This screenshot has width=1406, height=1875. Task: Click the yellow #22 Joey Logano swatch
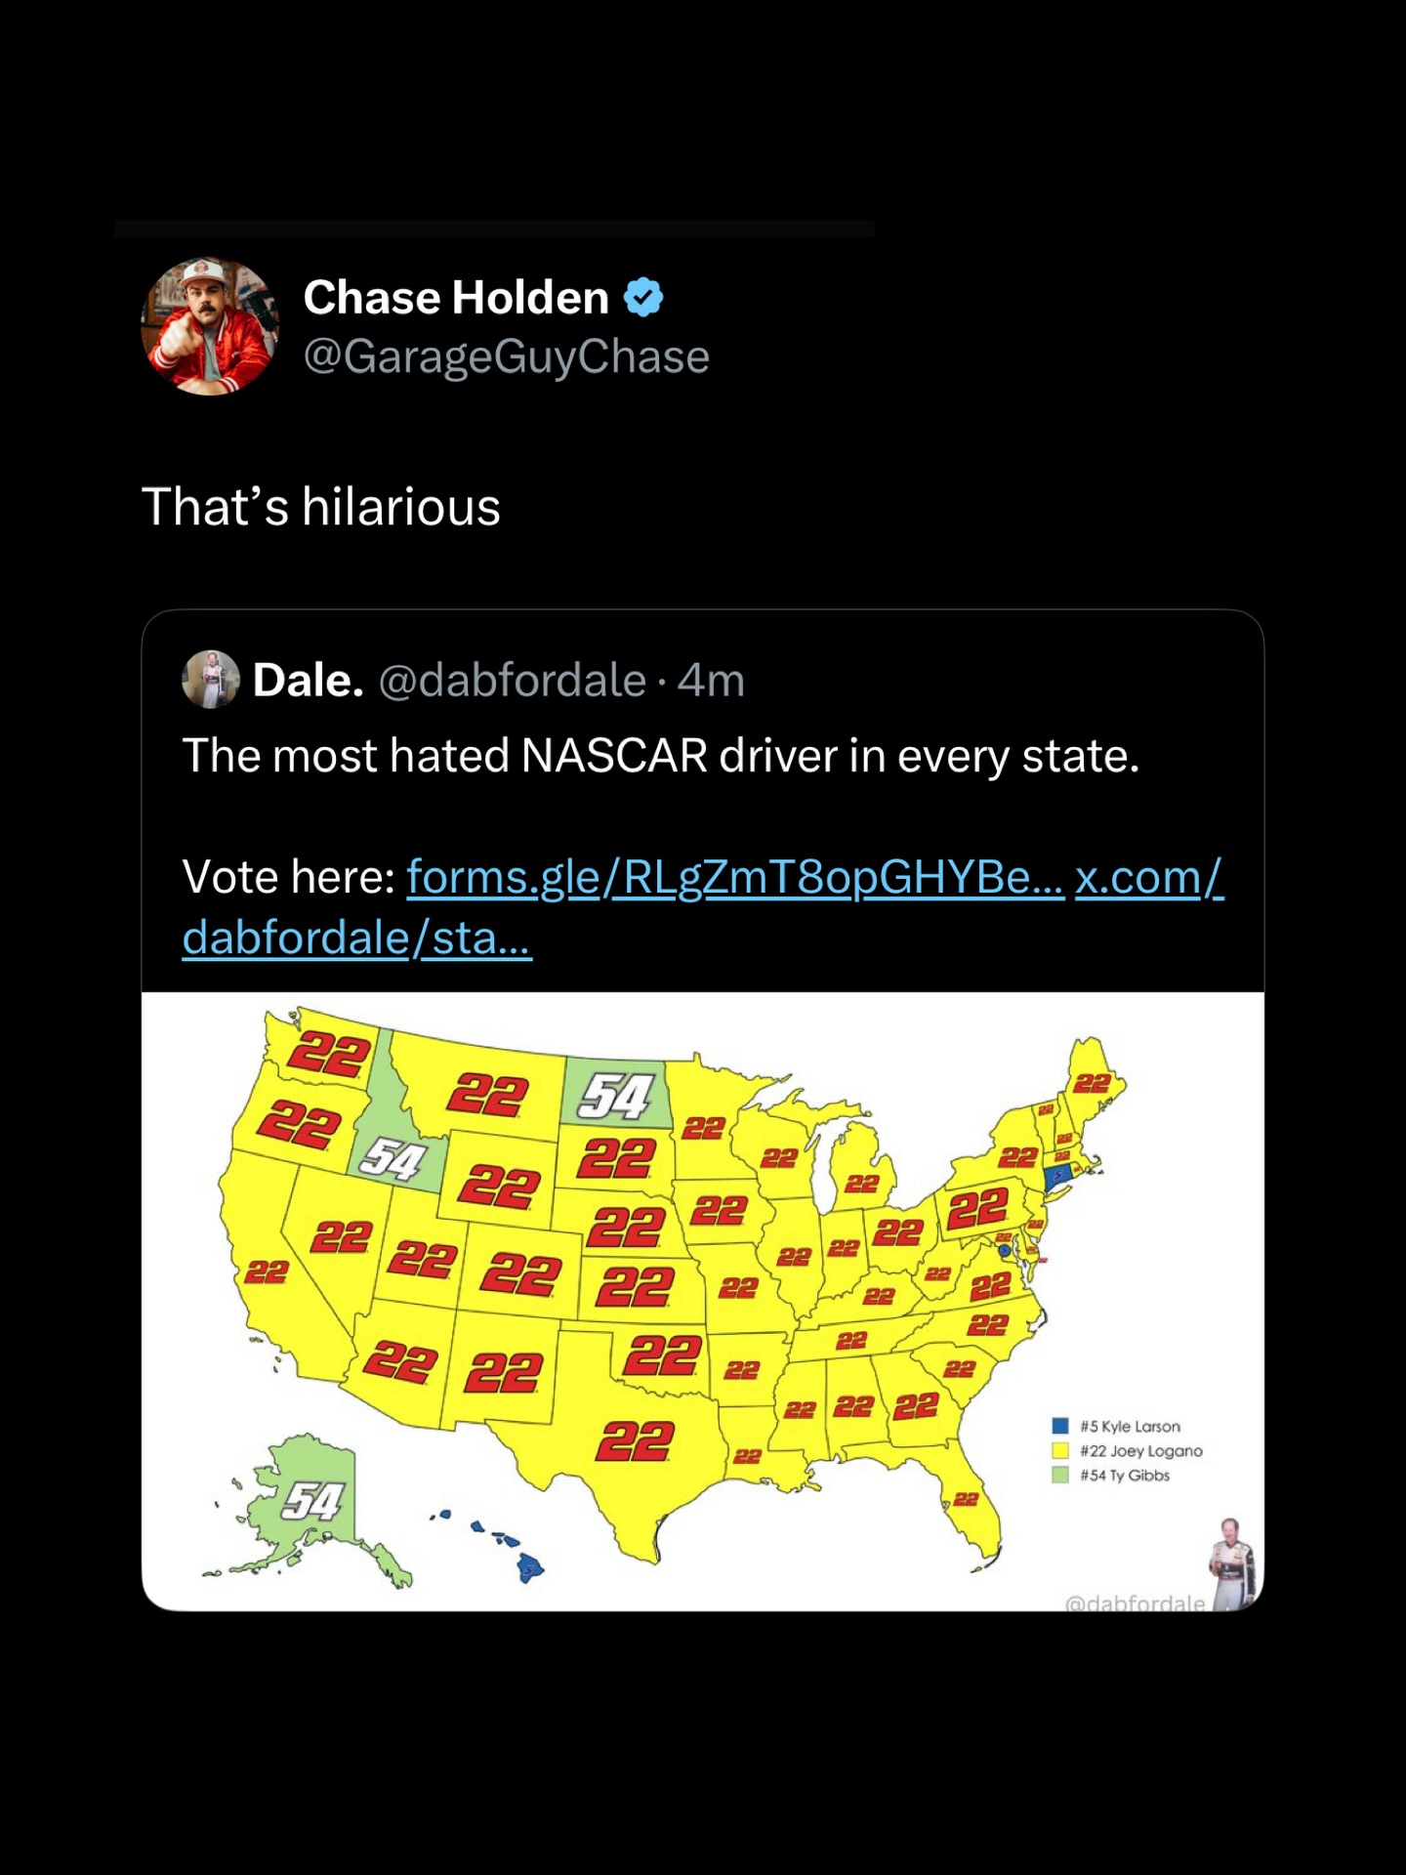1060,1450
